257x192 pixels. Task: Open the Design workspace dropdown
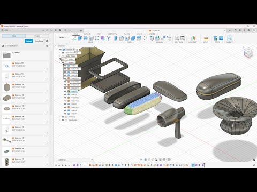(63, 38)
